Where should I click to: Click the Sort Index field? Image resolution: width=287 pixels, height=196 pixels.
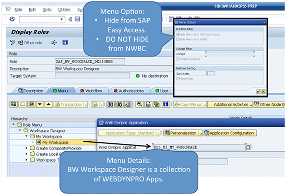click(210, 73)
